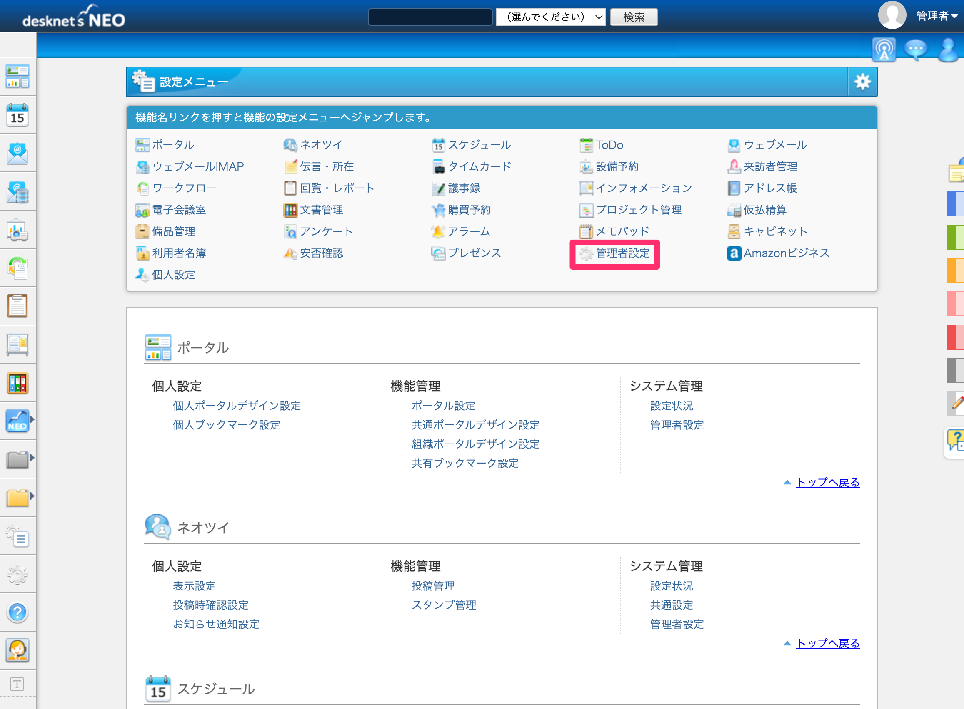Viewport: 964px width, 709px height.
Task: Jump to ウェブメール settings link
Action: click(775, 145)
